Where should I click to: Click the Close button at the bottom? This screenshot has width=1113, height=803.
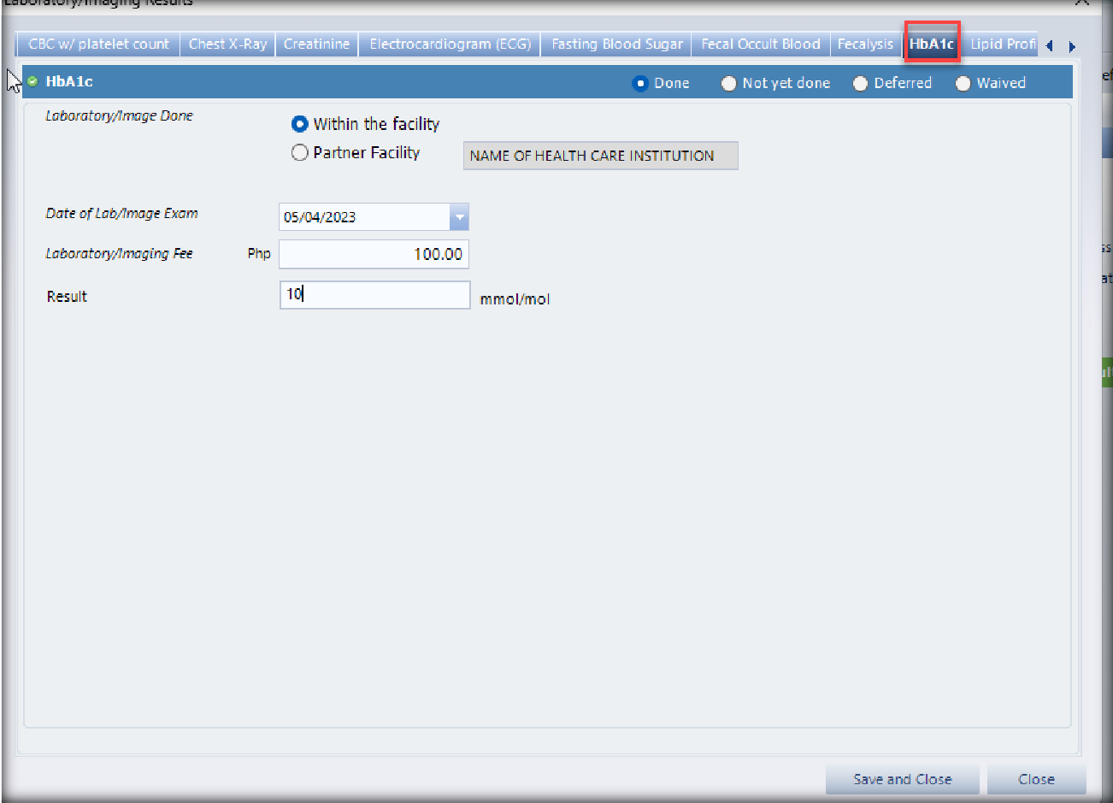[x=1036, y=779]
